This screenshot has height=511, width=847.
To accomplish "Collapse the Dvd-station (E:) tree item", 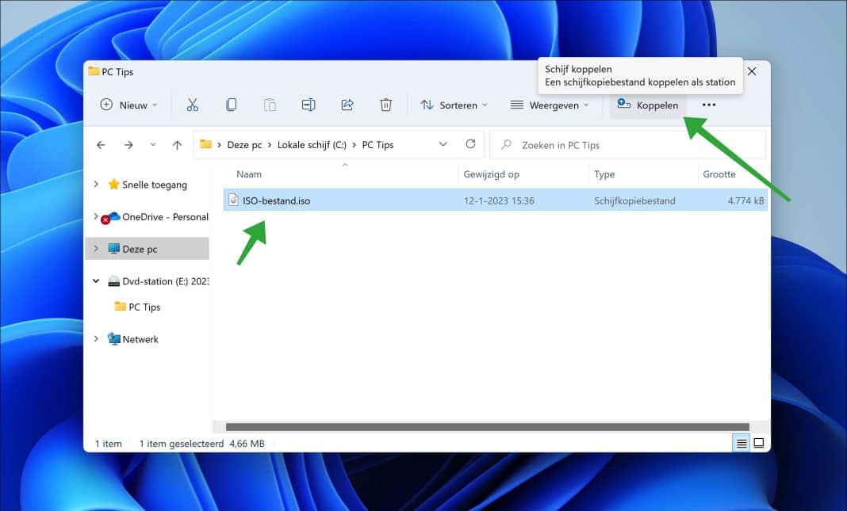I will point(95,280).
